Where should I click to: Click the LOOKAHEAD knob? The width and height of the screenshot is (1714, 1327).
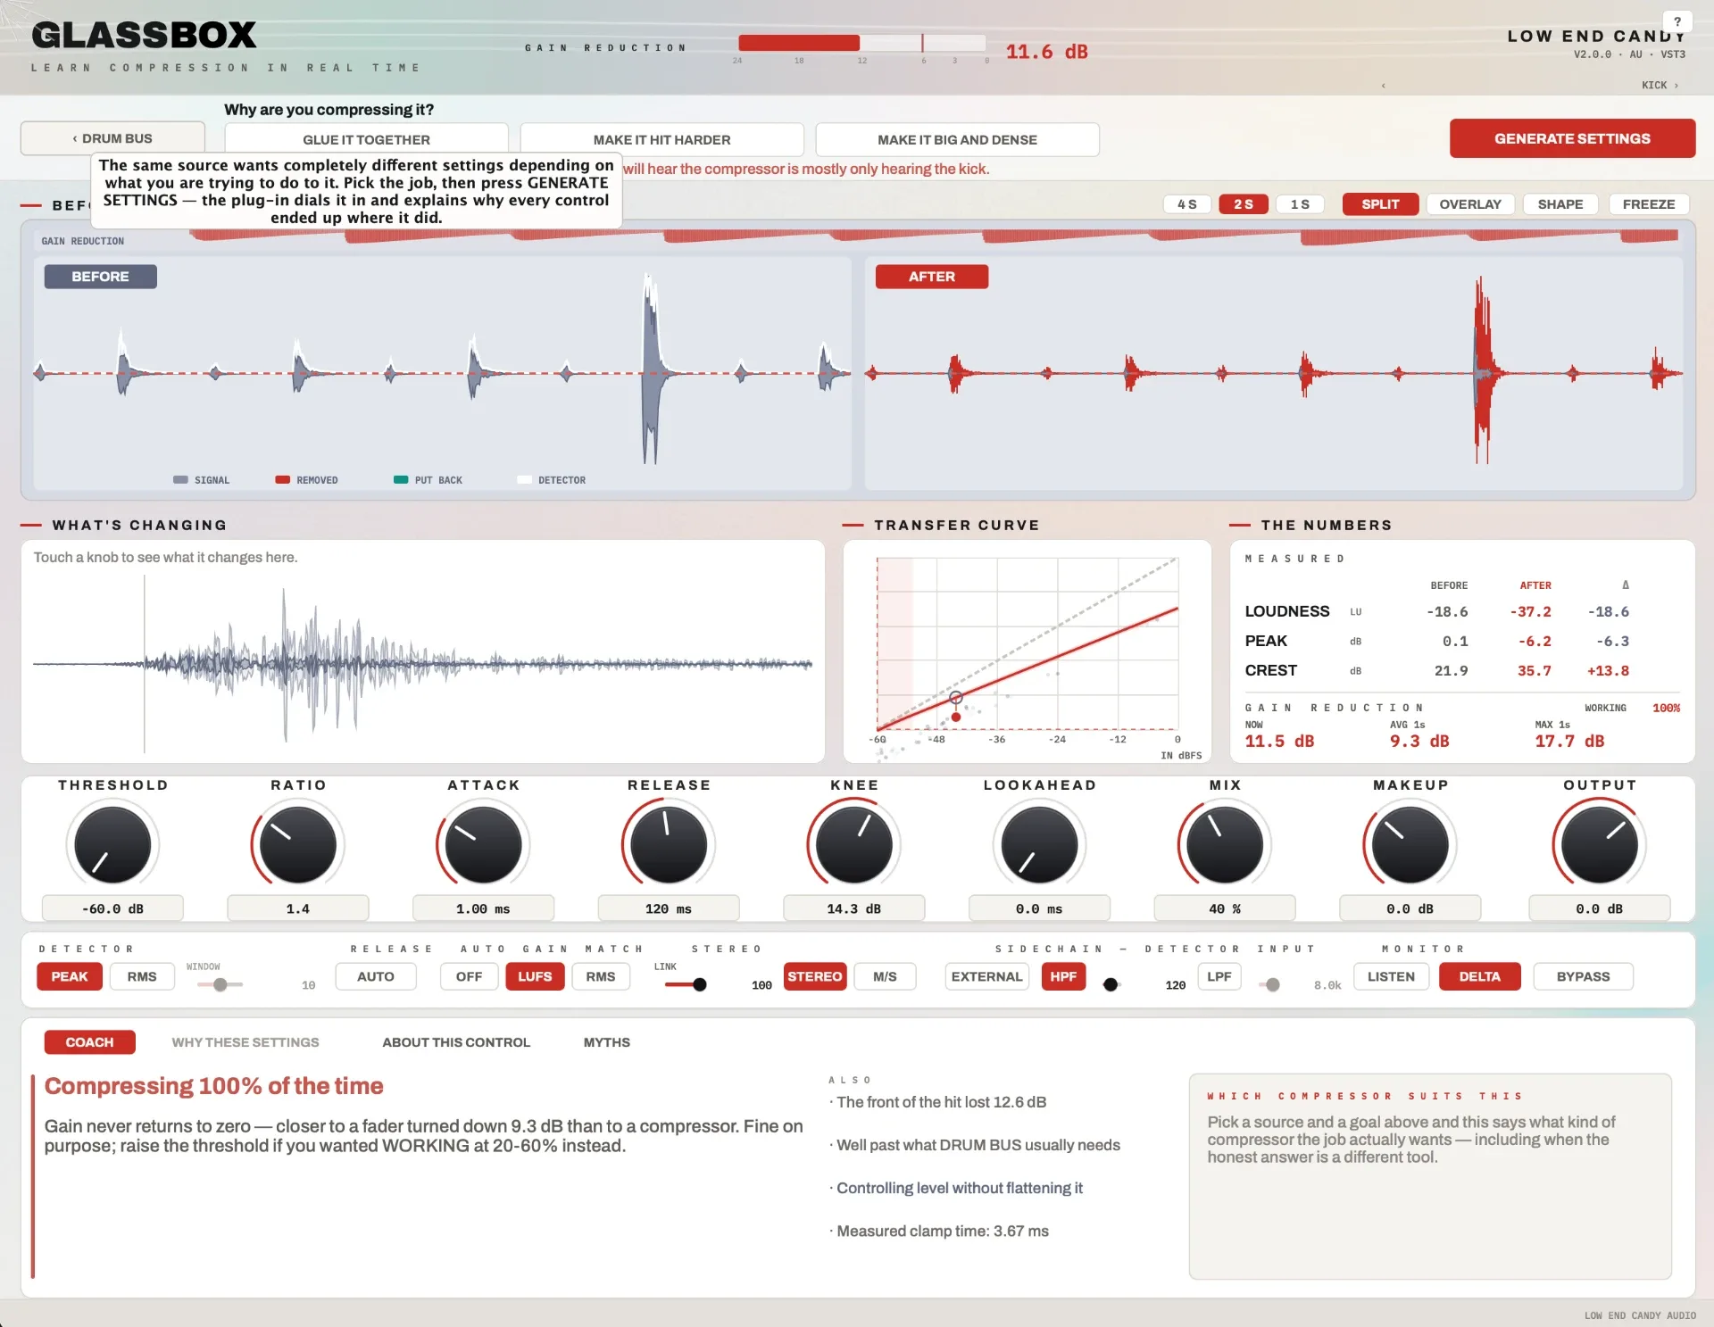[1040, 844]
